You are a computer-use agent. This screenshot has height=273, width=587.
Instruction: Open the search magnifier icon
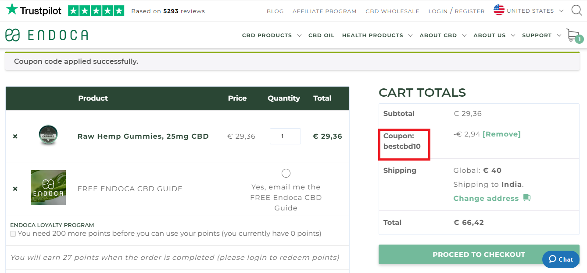(x=576, y=10)
